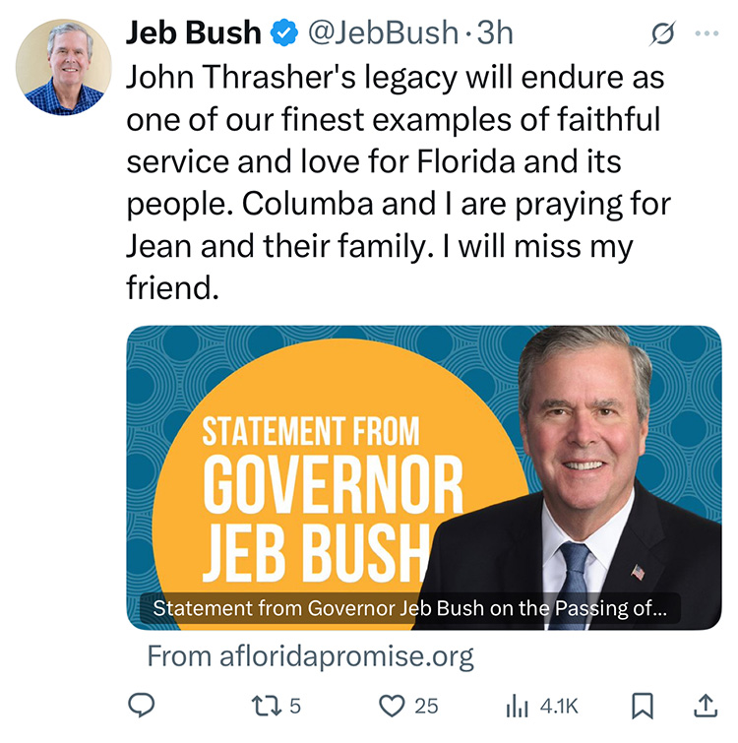
Task: Click the 25 likes count
Action: tap(426, 706)
